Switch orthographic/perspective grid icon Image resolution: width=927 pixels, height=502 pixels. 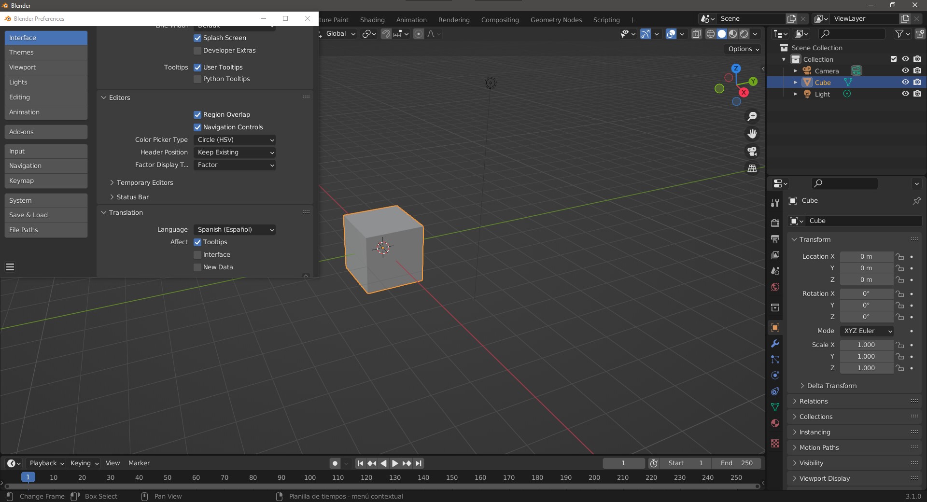[x=752, y=168]
